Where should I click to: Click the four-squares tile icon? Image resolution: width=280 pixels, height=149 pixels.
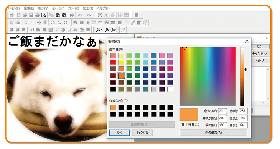coord(120,15)
